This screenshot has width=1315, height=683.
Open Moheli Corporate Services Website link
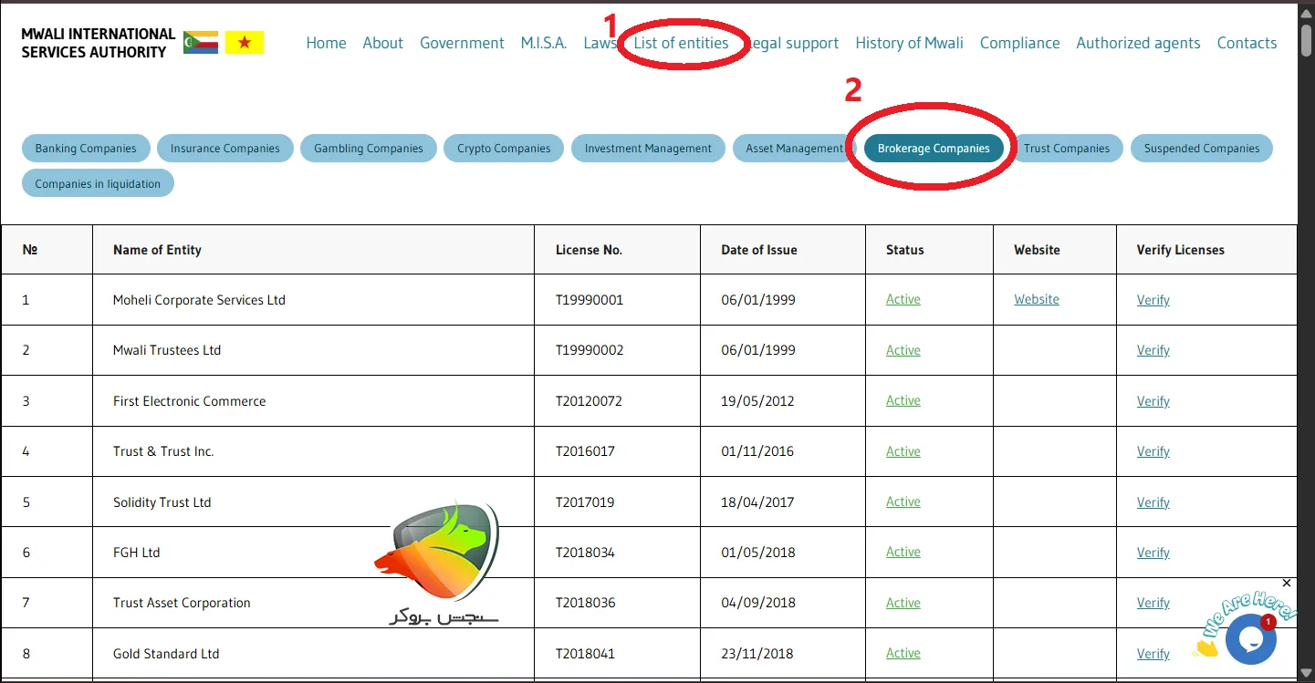click(x=1037, y=299)
